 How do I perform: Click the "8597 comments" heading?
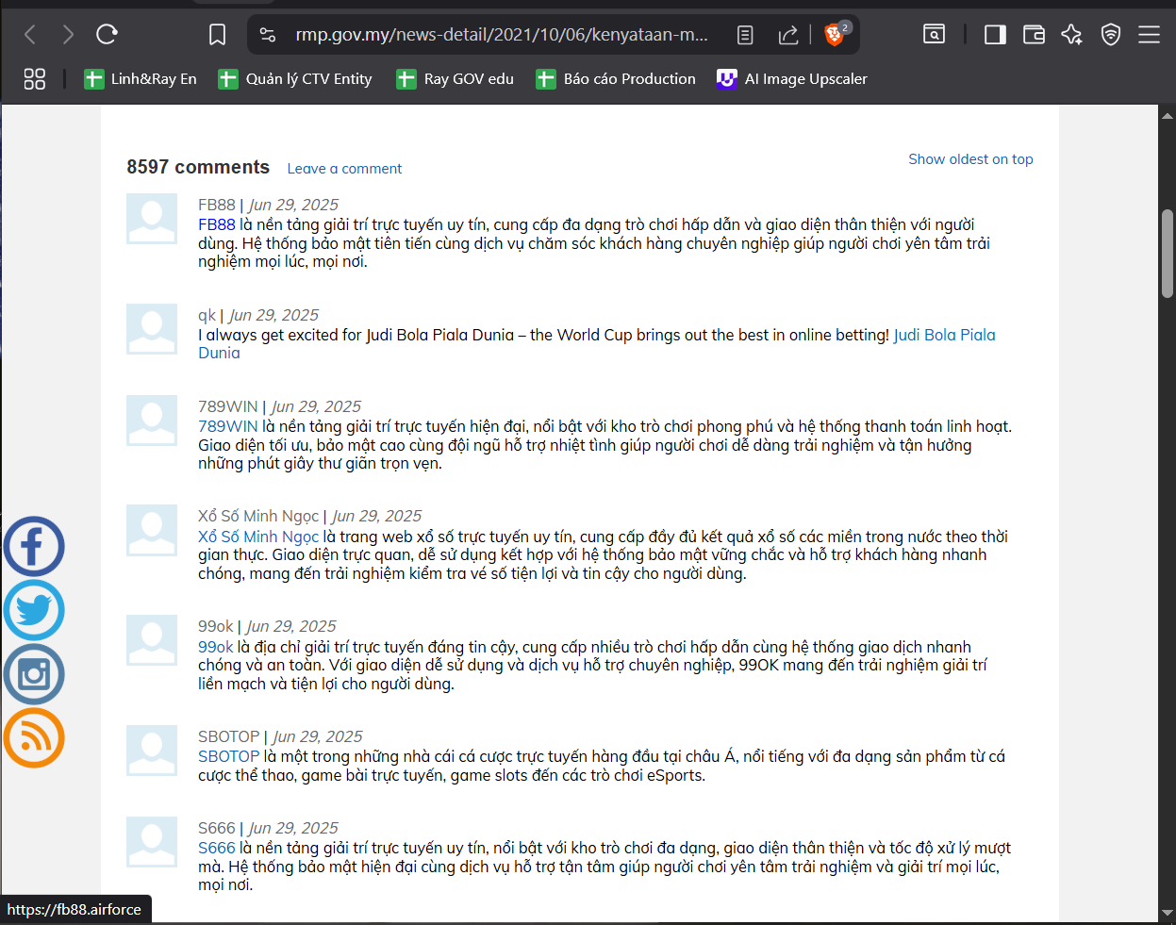click(x=198, y=167)
